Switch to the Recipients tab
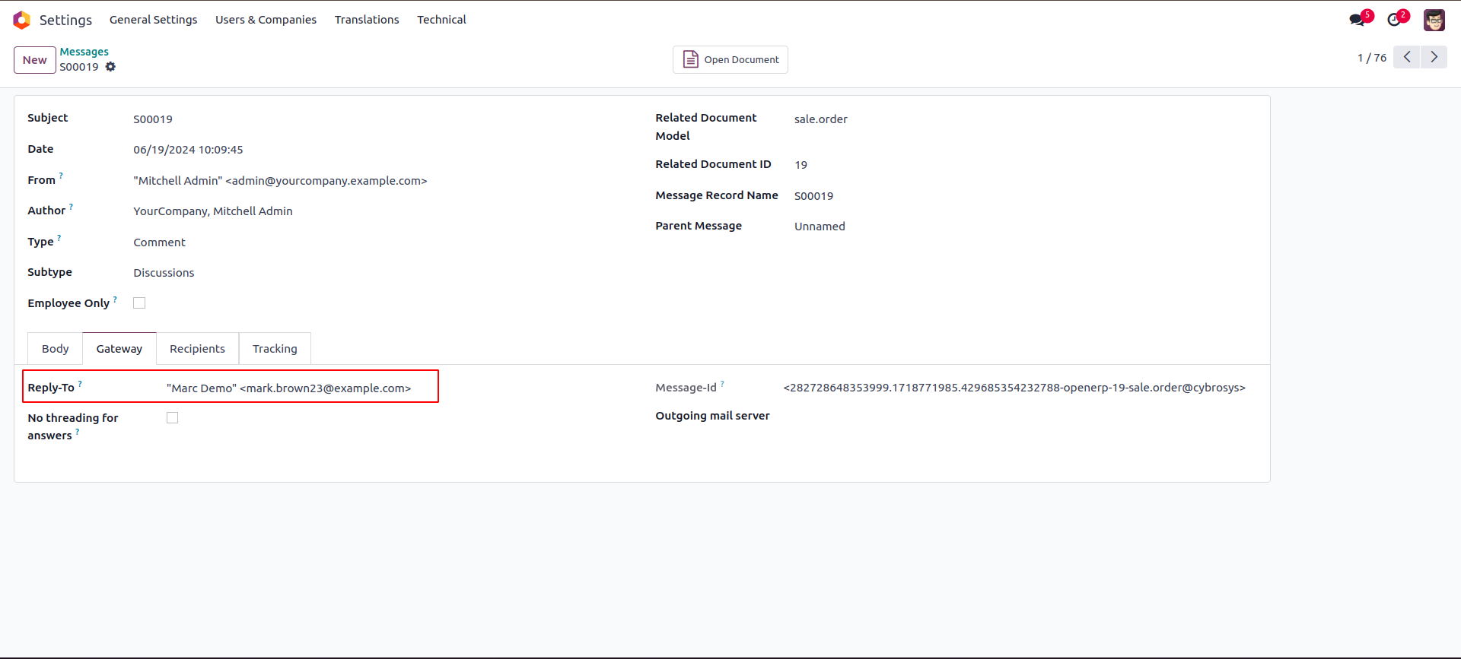This screenshot has width=1461, height=659. (x=197, y=348)
